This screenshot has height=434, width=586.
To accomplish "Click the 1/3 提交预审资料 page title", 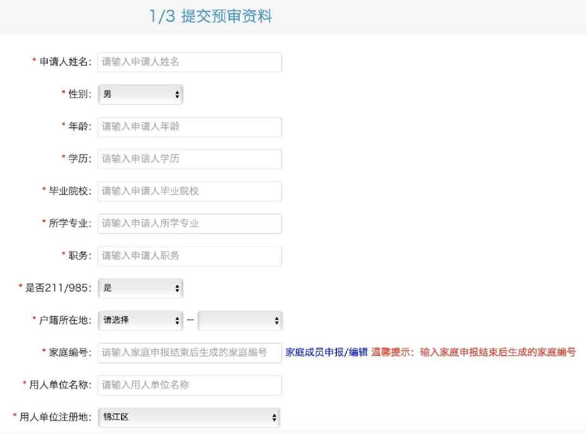I will (x=212, y=16).
